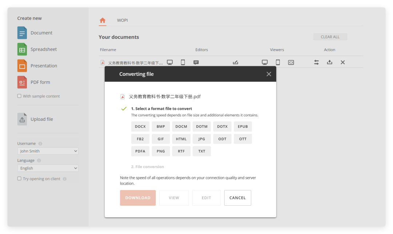This screenshot has height=234, width=393.
Task: Select ODT conversion format
Action: point(222,139)
